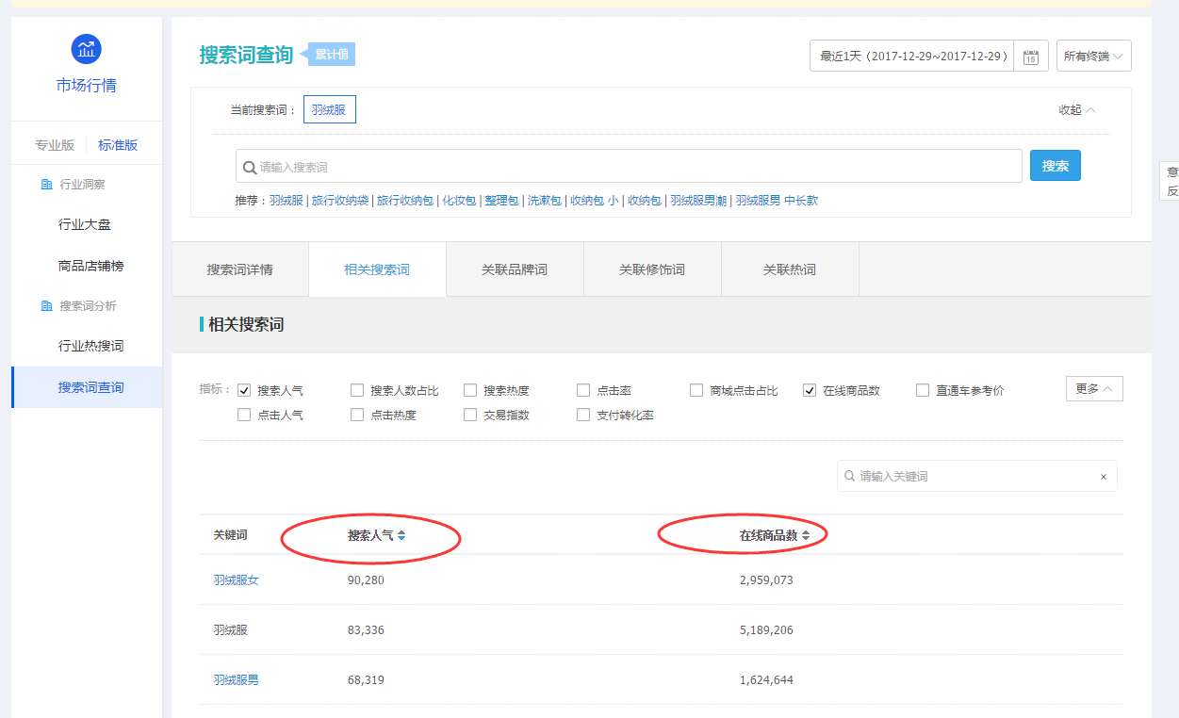1179x718 pixels.
Task: Check the 搜索人数占比 checkbox
Action: (x=357, y=390)
